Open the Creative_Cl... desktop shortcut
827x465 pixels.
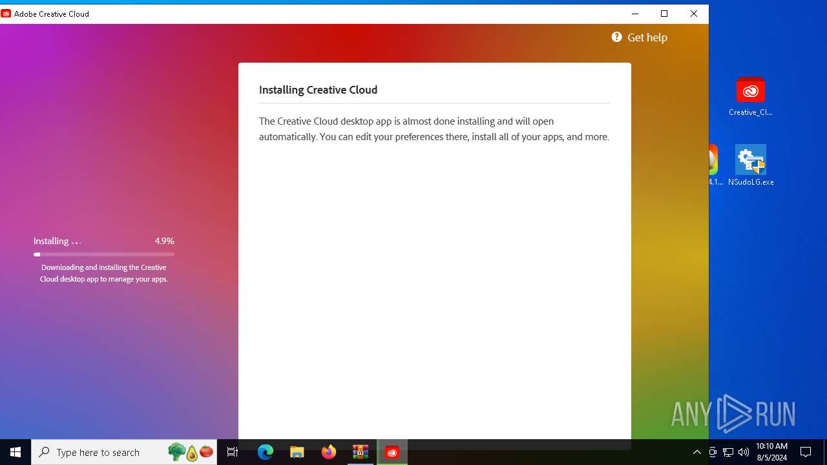750,97
